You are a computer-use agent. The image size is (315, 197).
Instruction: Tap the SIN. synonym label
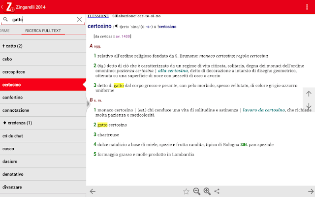(x=244, y=145)
